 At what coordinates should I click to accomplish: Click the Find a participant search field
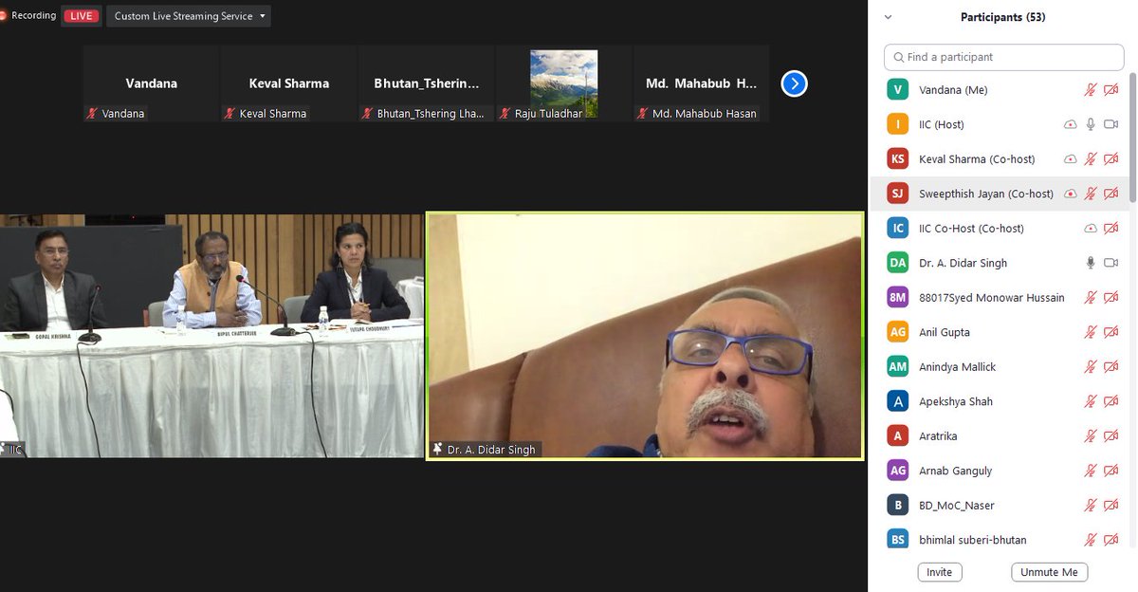coord(1004,57)
